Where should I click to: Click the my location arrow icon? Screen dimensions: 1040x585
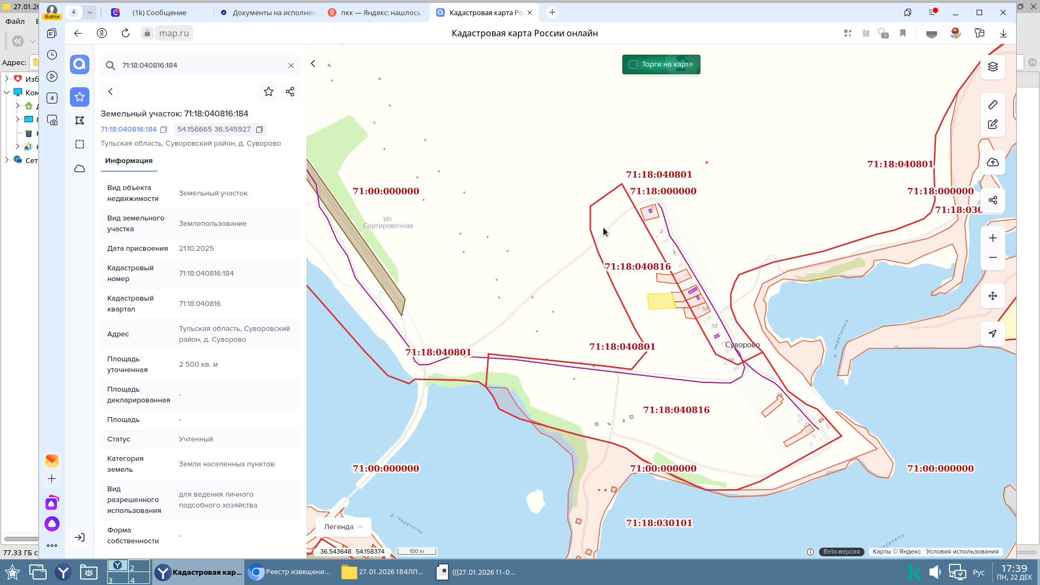992,334
